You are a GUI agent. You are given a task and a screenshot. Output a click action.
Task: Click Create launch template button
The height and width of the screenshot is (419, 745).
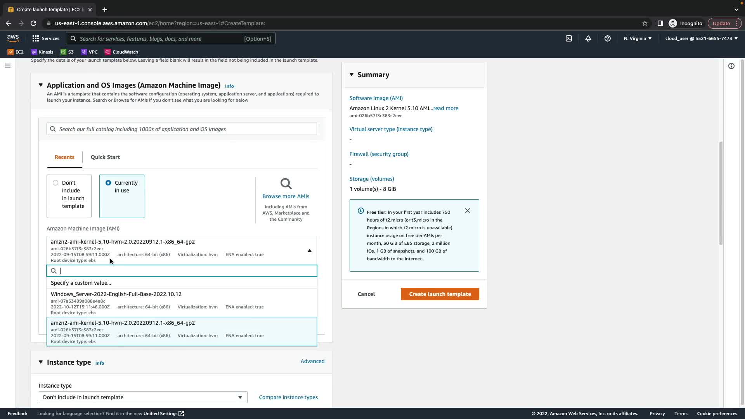coord(440,294)
